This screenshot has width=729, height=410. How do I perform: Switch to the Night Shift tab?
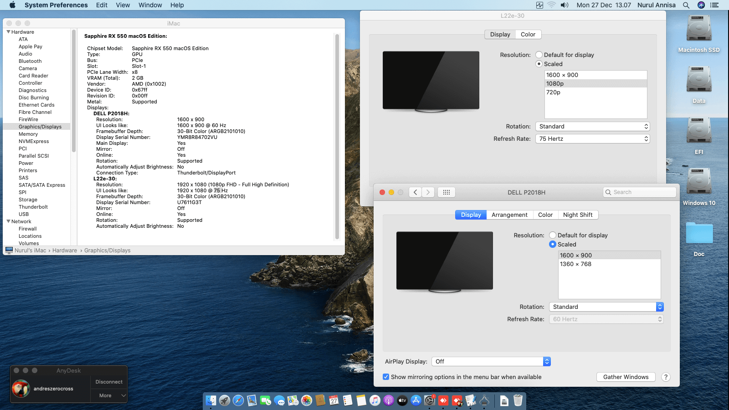577,215
